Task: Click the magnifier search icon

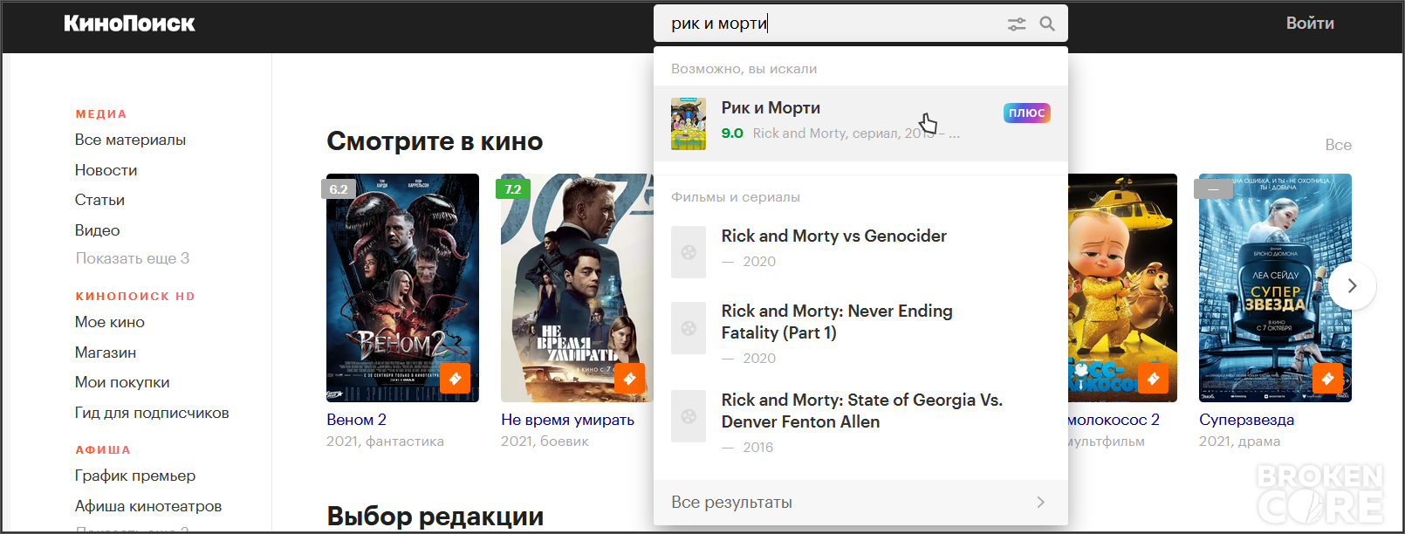Action: 1047,24
